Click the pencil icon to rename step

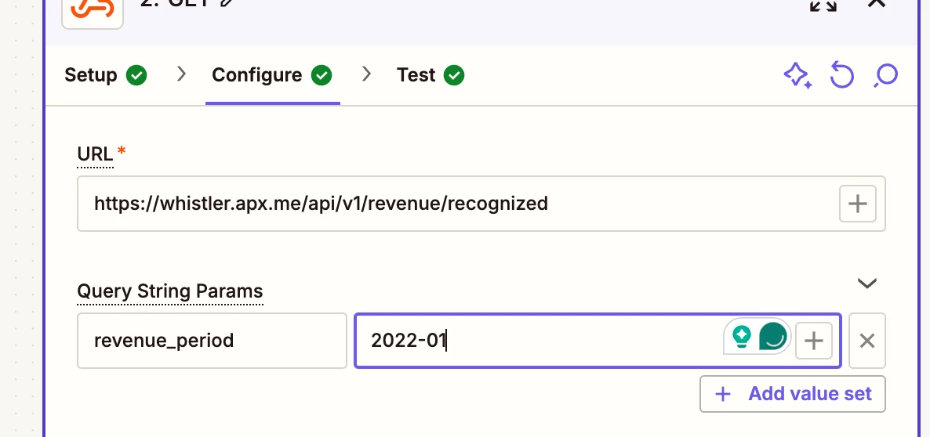click(227, 3)
